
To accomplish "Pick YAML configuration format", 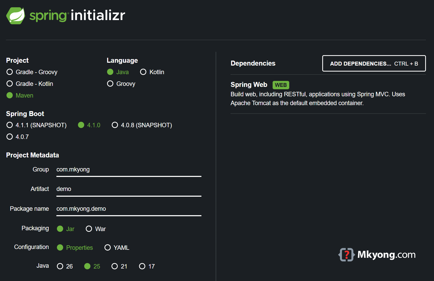I will click(x=117, y=248).
